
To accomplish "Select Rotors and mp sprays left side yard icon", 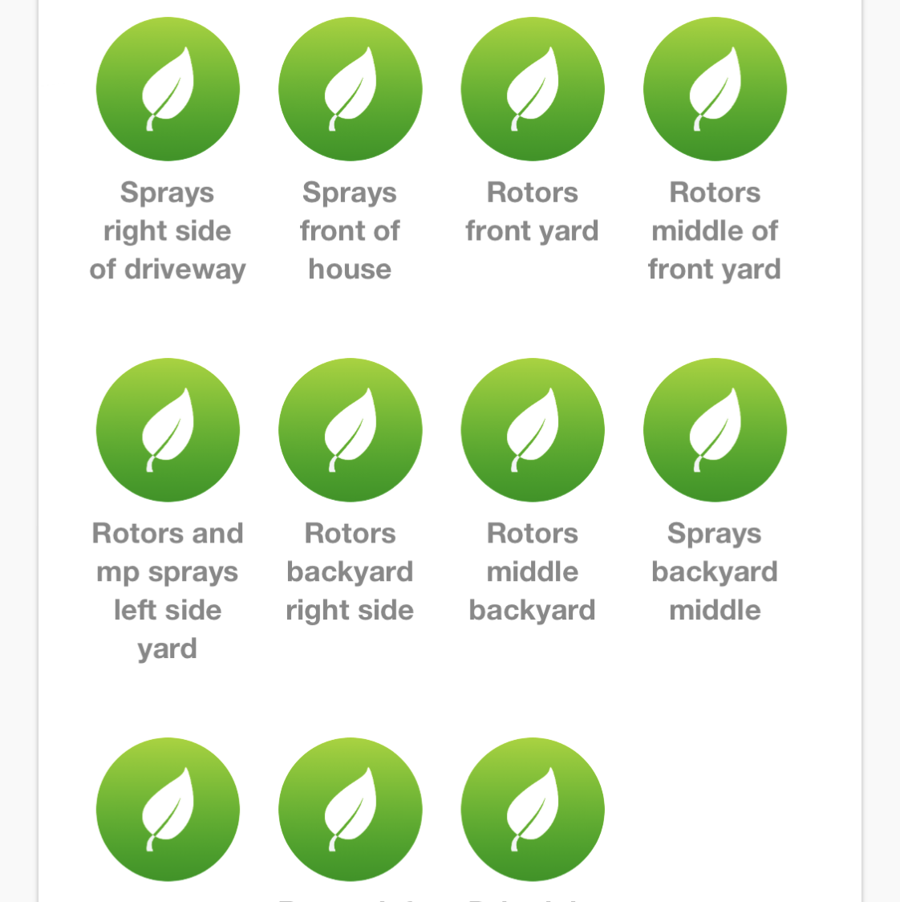I will coord(168,430).
